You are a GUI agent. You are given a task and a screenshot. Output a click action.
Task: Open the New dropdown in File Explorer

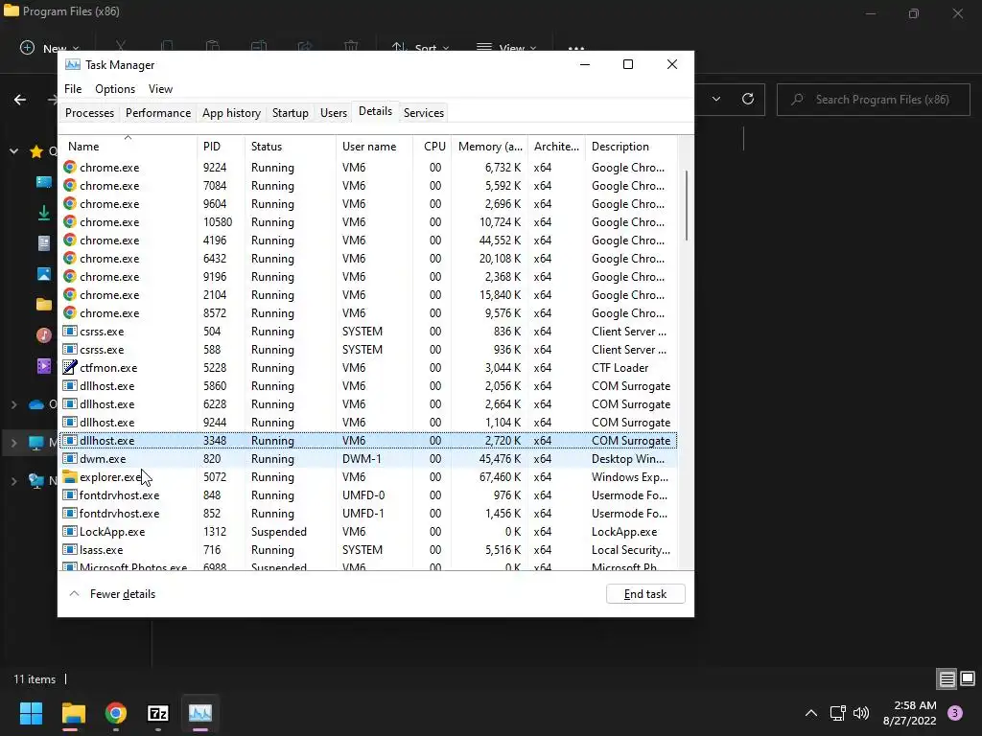[x=50, y=48]
